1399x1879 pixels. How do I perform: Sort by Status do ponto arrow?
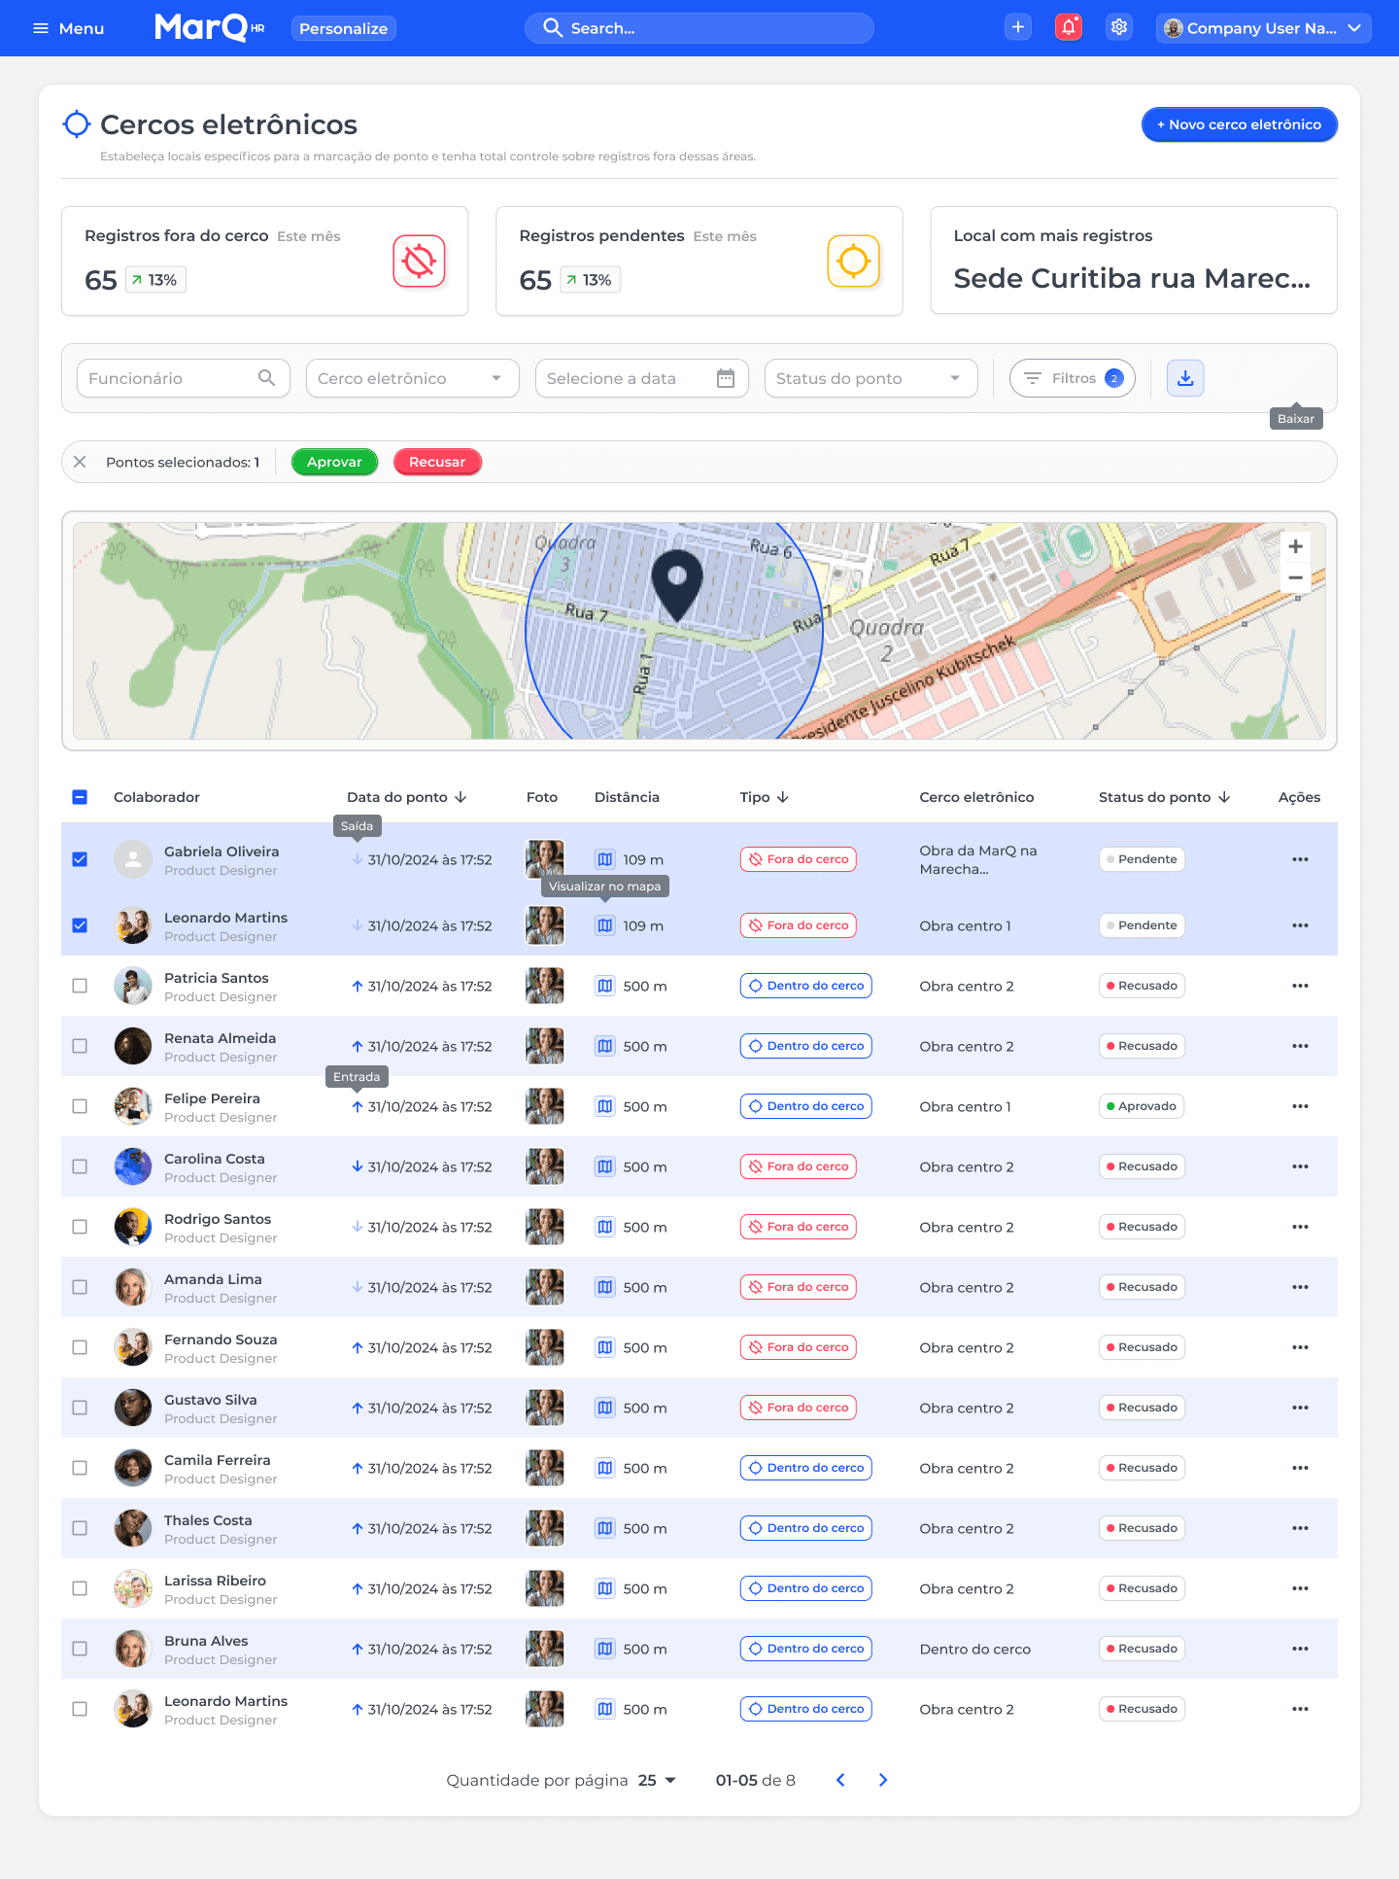point(1224,797)
